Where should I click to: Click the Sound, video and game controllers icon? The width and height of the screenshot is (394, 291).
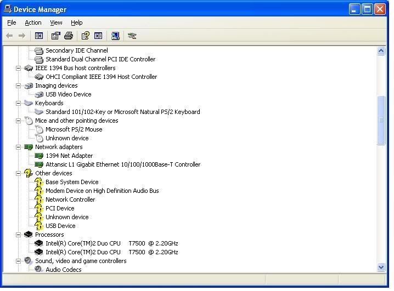click(29, 261)
